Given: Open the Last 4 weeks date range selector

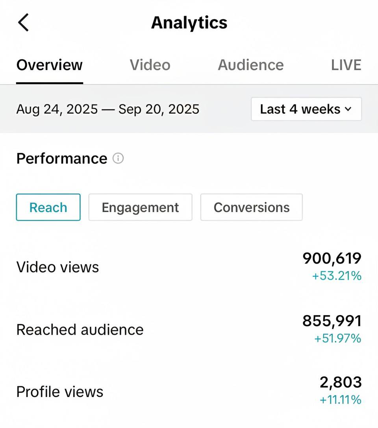Looking at the screenshot, I should 306,109.
